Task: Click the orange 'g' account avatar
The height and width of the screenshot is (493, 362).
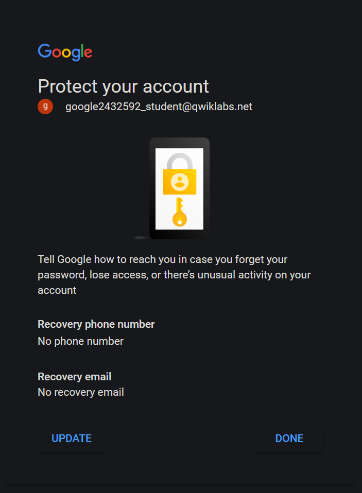Action: tap(45, 107)
